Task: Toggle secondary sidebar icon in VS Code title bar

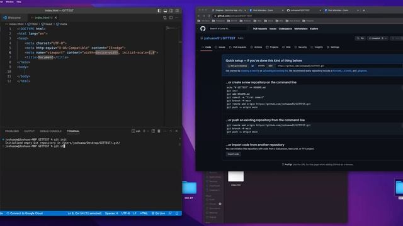Action: point(171,11)
